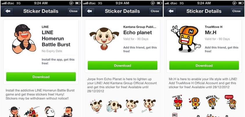
Task: Download LINE Homerun Battle Burst stickers
Action: pyautogui.click(x=41, y=77)
